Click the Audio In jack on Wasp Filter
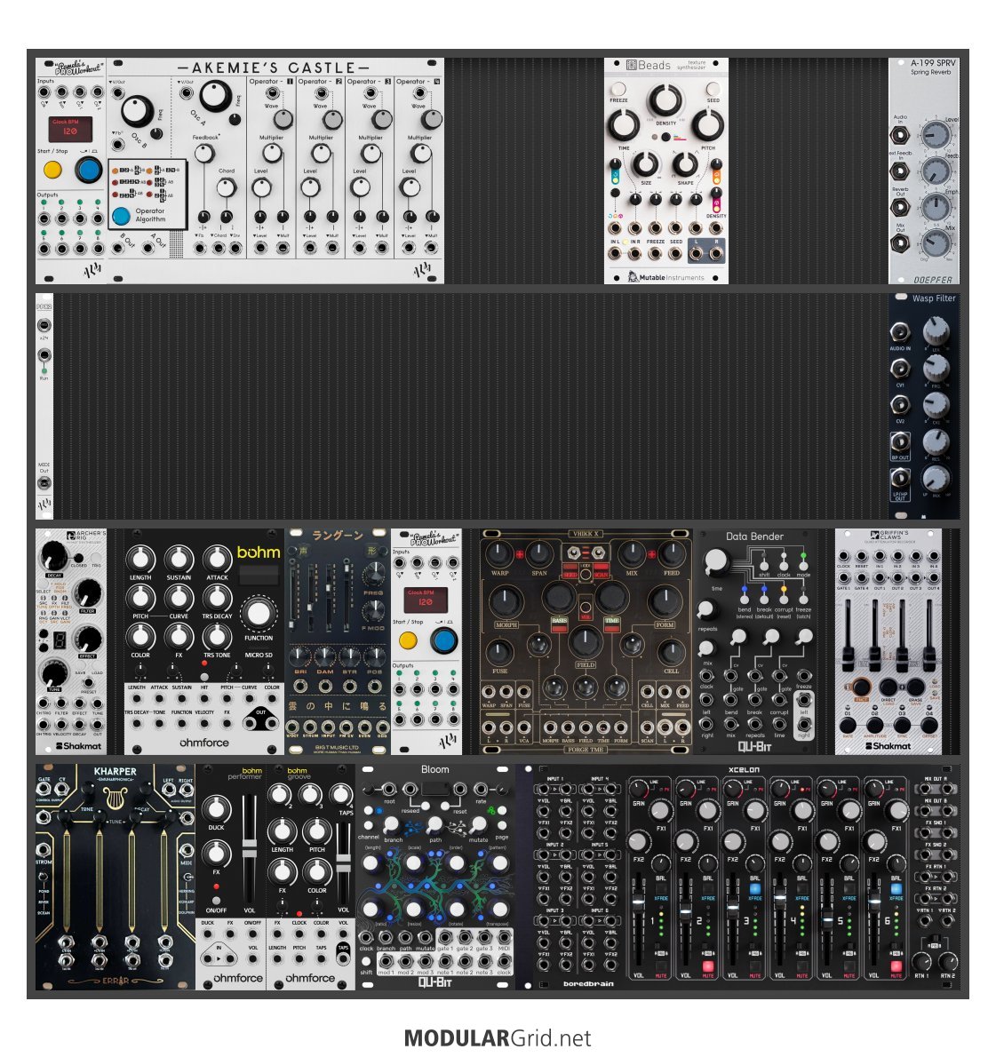 point(899,332)
